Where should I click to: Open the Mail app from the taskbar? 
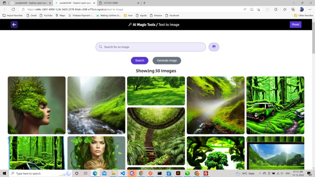(x=104, y=173)
